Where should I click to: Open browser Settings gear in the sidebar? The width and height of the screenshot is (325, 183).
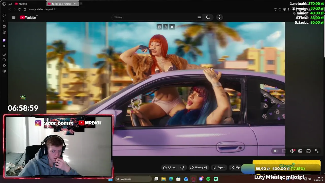[4, 71]
